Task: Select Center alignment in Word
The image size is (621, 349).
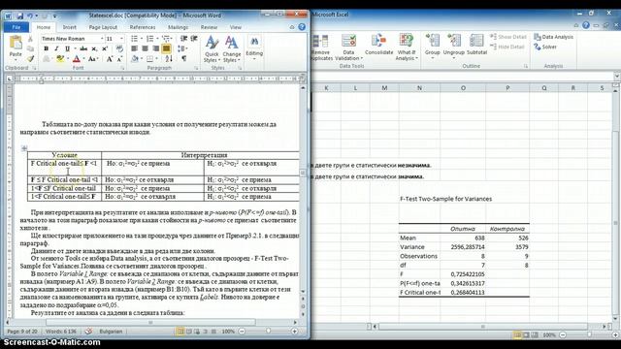Action: [x=145, y=48]
